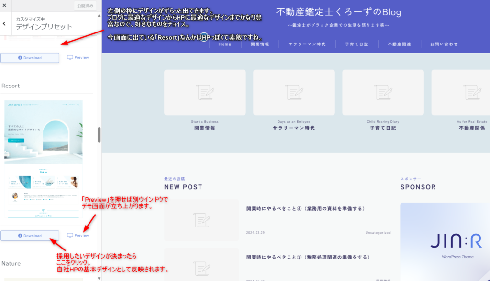The width and height of the screenshot is (490, 281).
Task: Open Preview link under the Resort preset
Action: pyautogui.click(x=78, y=235)
